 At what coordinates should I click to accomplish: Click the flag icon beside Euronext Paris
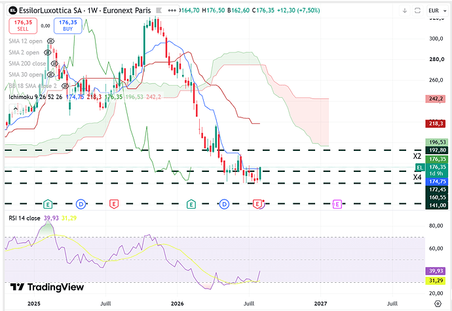pos(159,10)
